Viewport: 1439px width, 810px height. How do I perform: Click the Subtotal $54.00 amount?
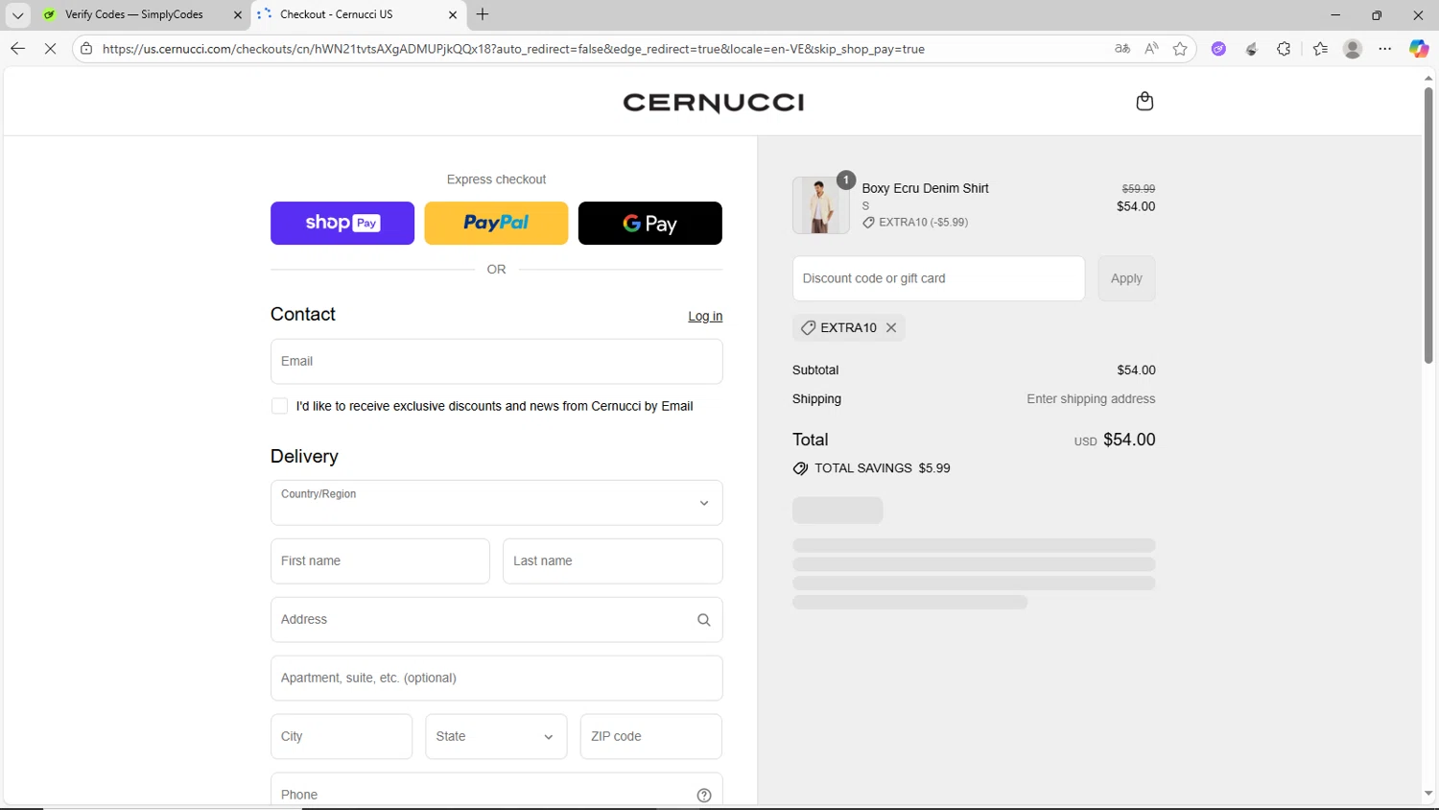[x=1136, y=370]
